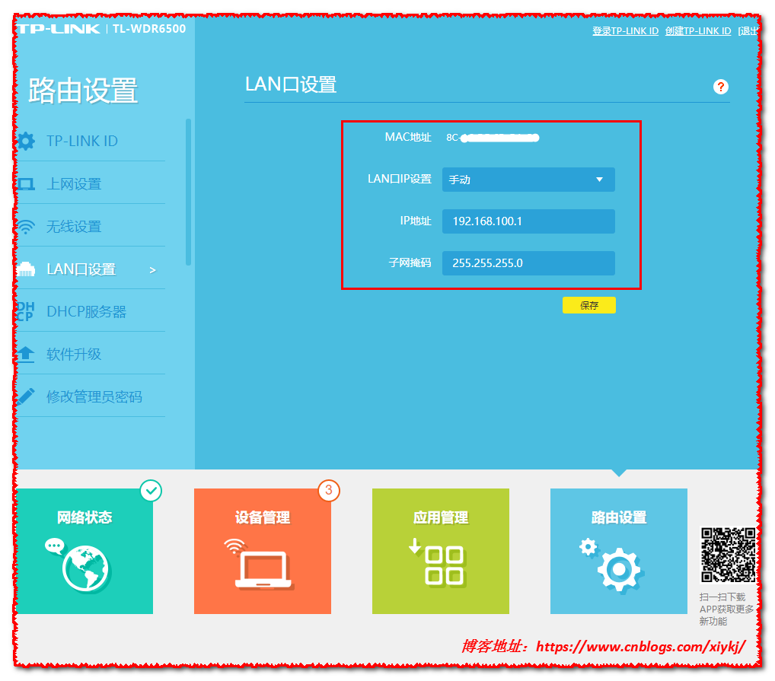
Task: Click the pencil icon for 修改管理员密码
Action: click(26, 396)
